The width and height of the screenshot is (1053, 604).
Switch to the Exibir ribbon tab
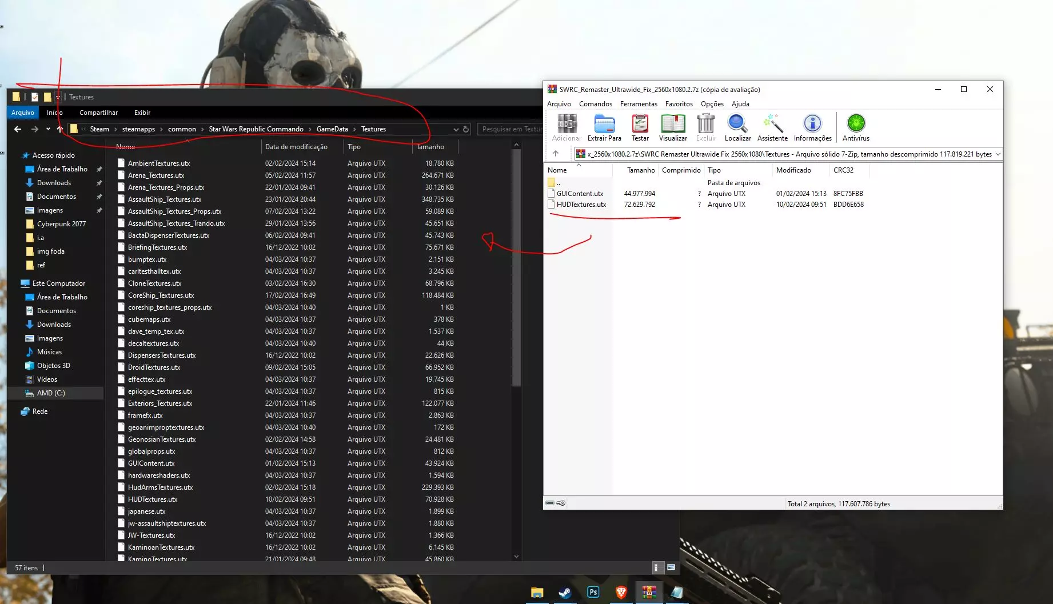[x=142, y=113]
